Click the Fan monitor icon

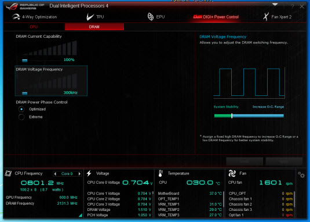click(x=232, y=173)
